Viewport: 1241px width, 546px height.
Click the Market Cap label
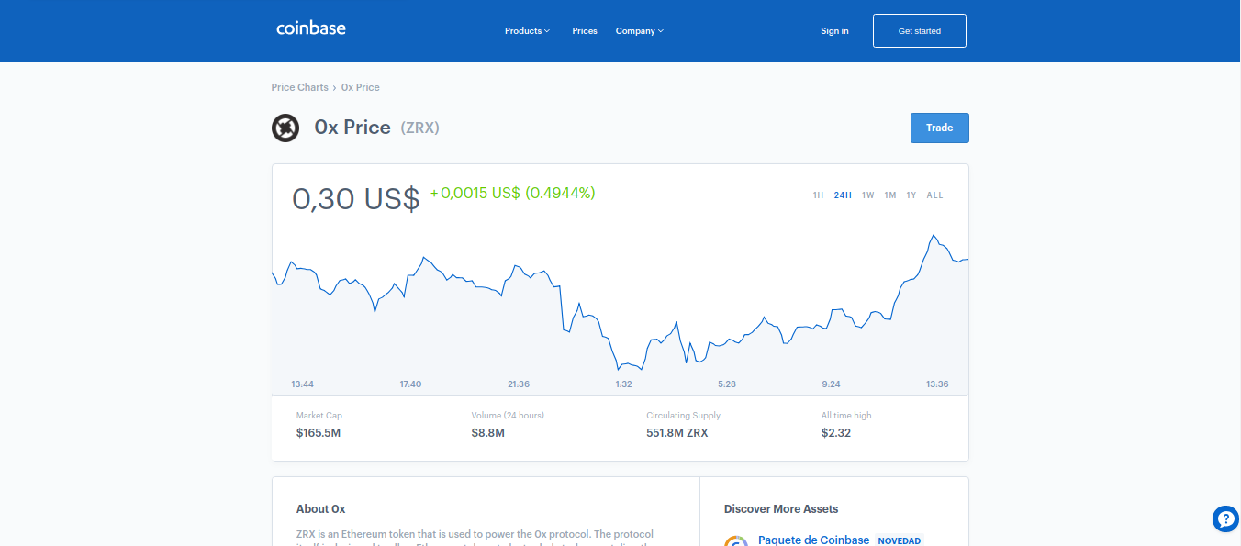tap(319, 416)
